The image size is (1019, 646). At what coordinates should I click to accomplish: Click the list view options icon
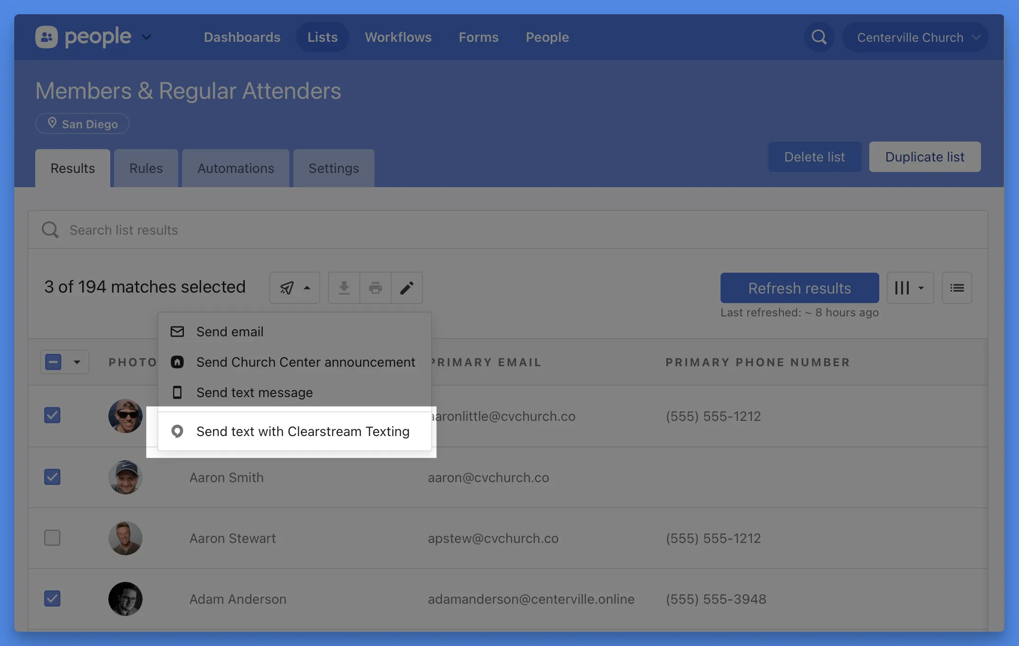point(957,288)
